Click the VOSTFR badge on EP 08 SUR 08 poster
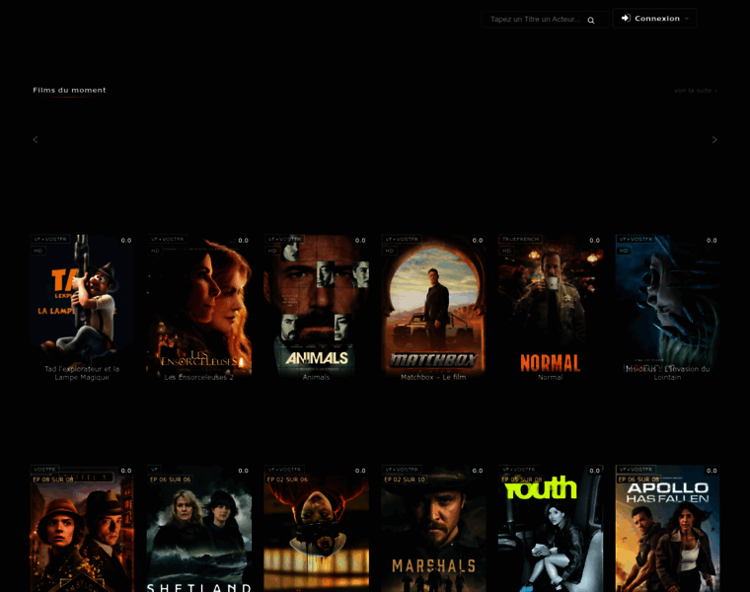The height and width of the screenshot is (592, 750). point(44,469)
